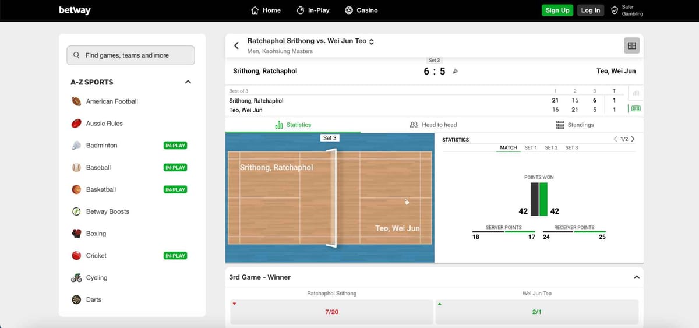Click the Aussie Rules ball icon
Image resolution: width=699 pixels, height=328 pixels.
pos(76,124)
